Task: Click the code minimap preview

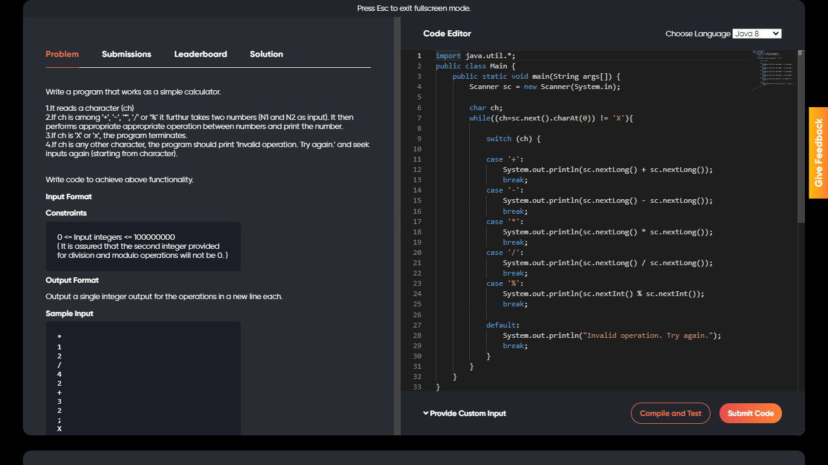Action: (x=774, y=70)
